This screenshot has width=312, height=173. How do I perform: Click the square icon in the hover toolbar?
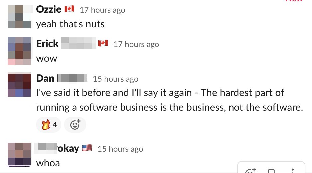point(271,171)
